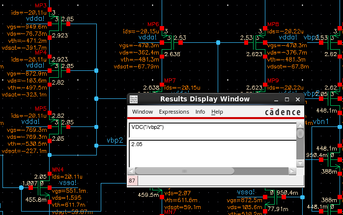This screenshot has width=343, height=215.
Task: Close the Results Display Window
Action: pos(298,99)
